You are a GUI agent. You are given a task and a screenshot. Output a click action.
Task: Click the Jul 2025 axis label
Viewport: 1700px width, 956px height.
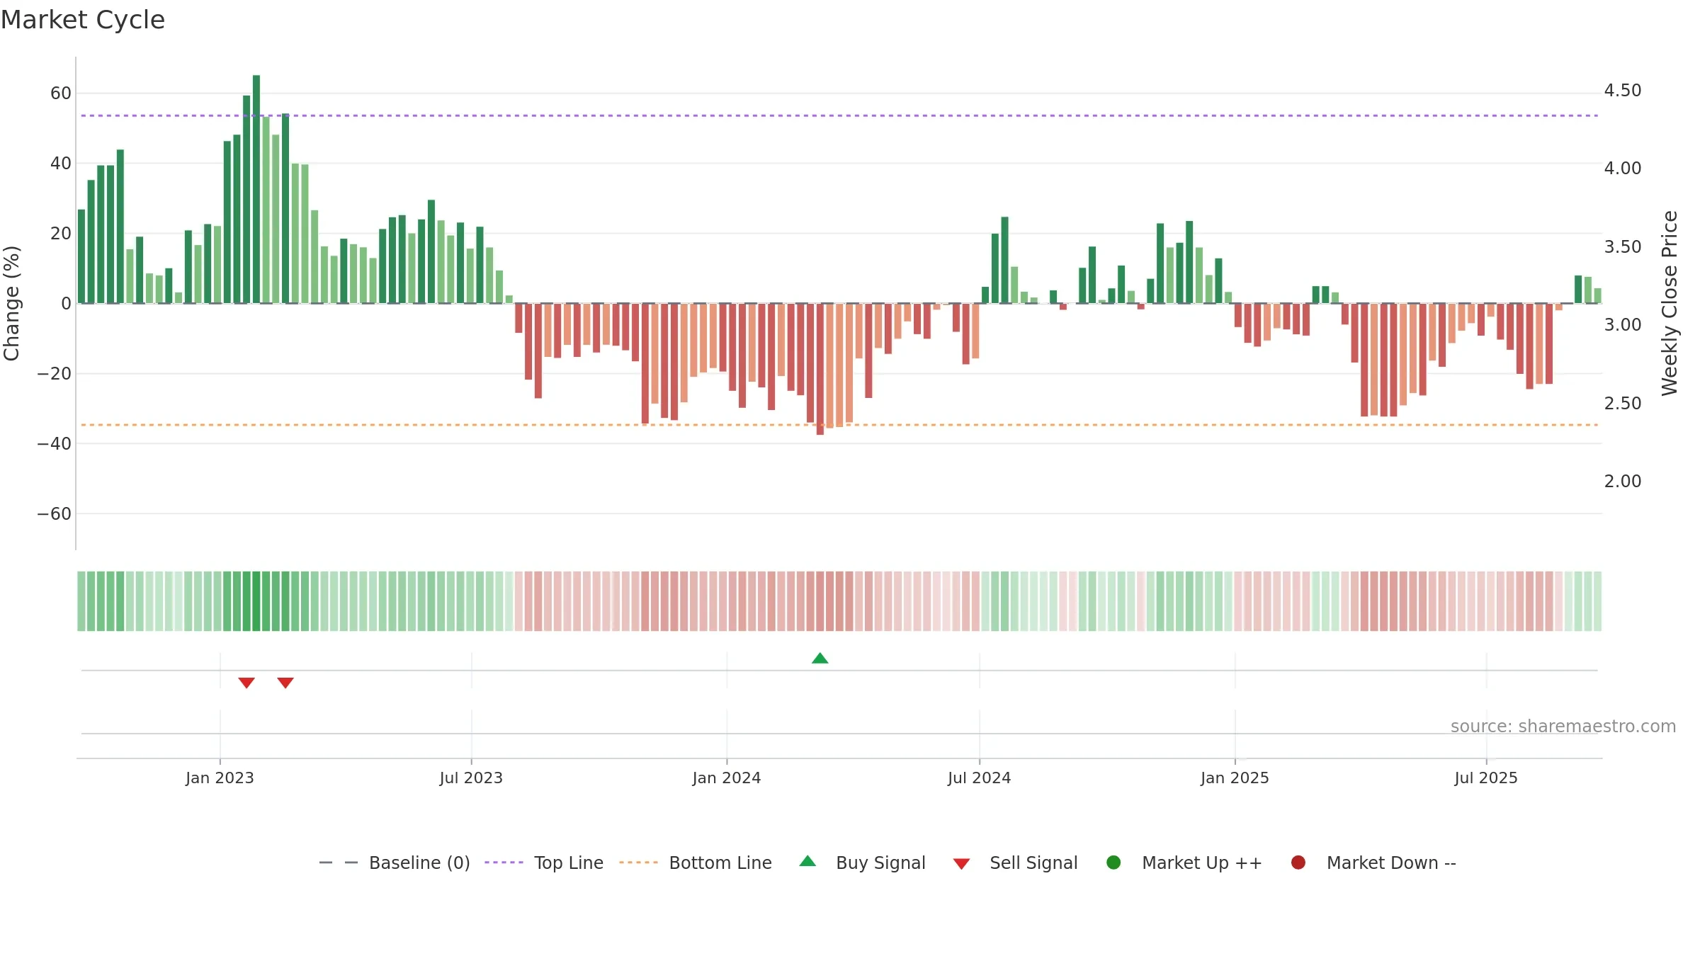(1486, 778)
